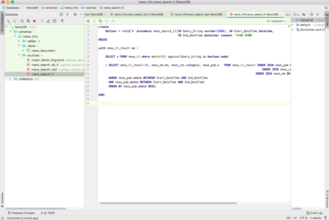Click the table editor grid icon
The image size is (329, 220).
tap(42, 21)
